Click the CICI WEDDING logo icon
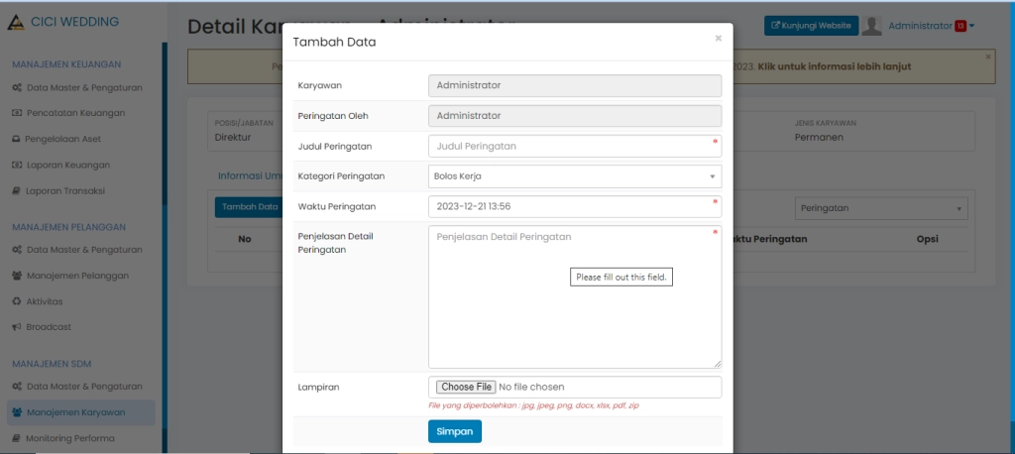1015x454 pixels. click(x=16, y=22)
